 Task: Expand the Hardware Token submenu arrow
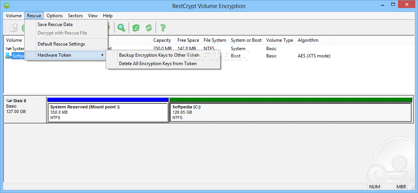pos(103,55)
